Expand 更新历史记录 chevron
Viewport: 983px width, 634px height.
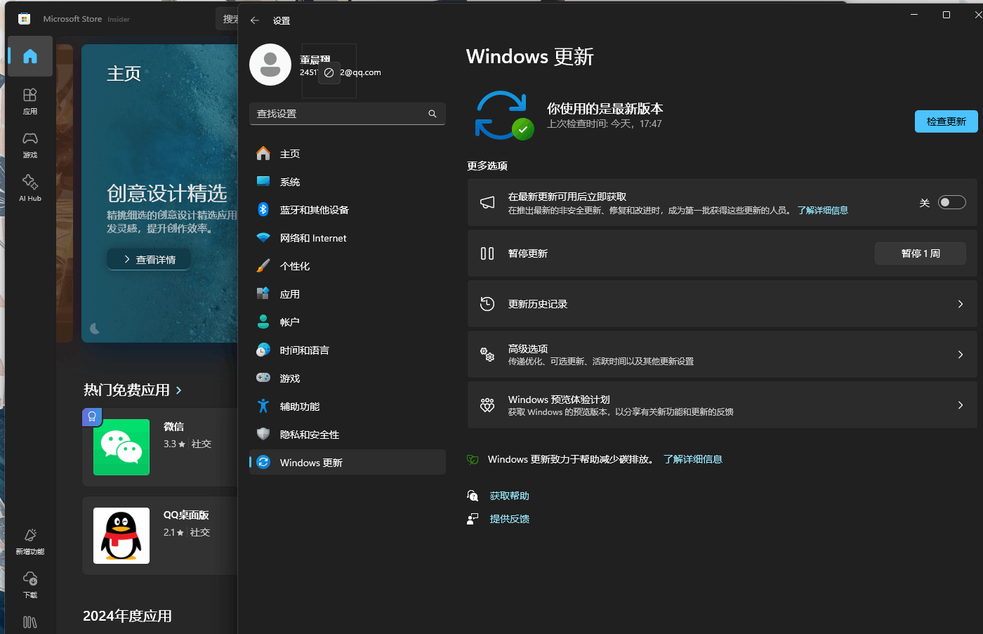pos(961,304)
